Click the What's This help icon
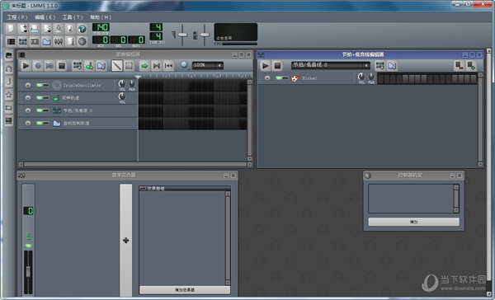495x300 pixels. pyautogui.click(x=82, y=29)
